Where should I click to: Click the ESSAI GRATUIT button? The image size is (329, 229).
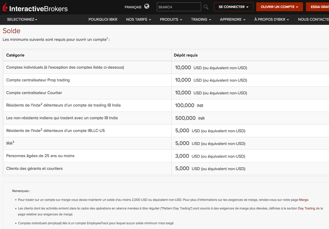coord(317,7)
